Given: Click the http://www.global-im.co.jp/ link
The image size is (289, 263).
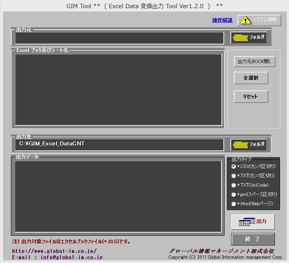Looking at the screenshot, I should coord(54,251).
